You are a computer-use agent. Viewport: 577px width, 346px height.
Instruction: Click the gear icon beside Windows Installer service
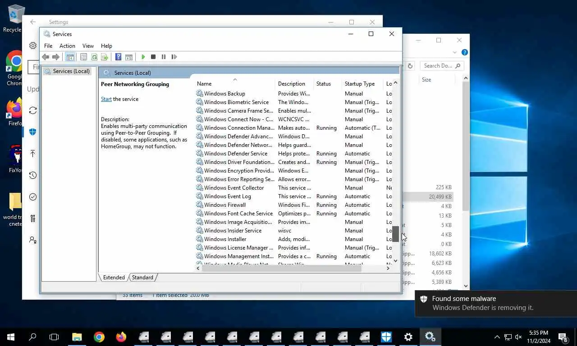tap(199, 239)
